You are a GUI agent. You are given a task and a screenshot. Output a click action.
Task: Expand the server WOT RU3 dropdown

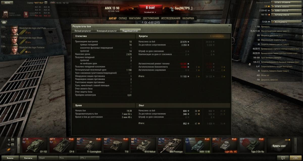46,3
